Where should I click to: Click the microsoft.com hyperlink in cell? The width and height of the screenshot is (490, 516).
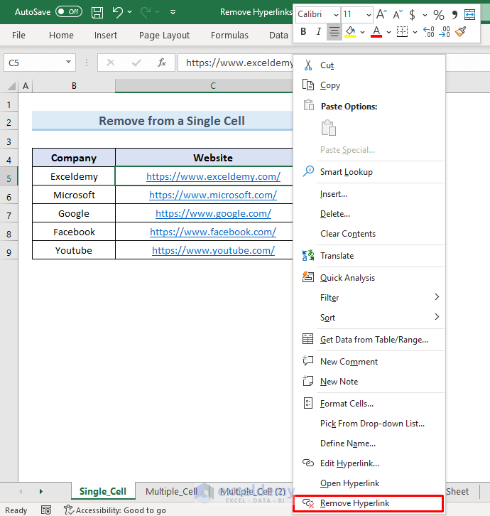point(213,195)
